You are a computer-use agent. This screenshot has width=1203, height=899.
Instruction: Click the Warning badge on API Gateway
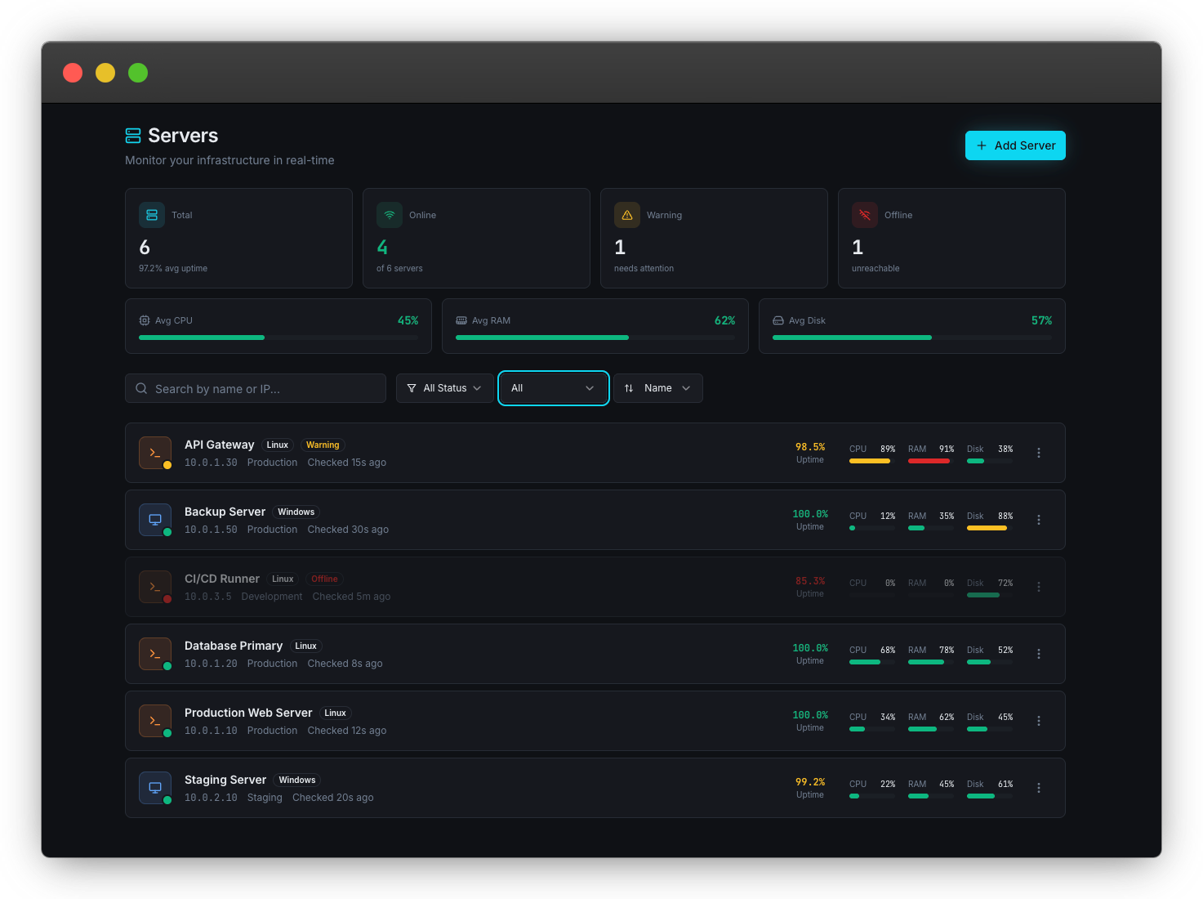323,445
